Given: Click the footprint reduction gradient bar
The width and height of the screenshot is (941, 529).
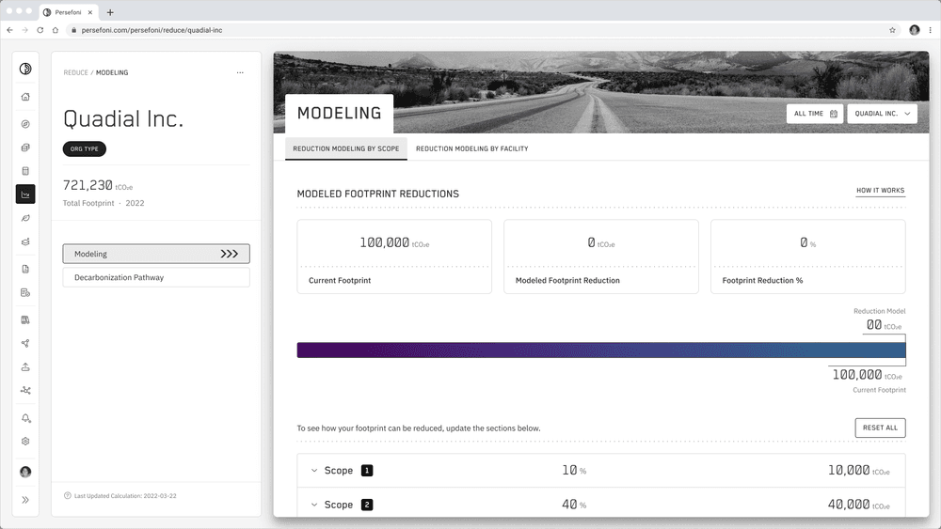Looking at the screenshot, I should 600,350.
